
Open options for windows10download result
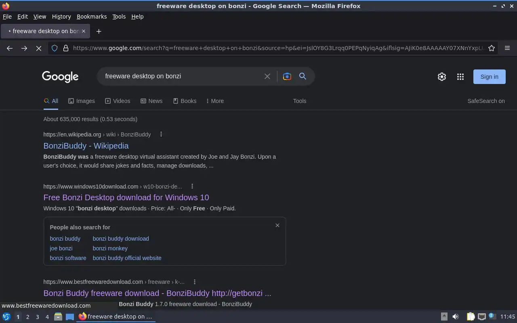tap(192, 186)
